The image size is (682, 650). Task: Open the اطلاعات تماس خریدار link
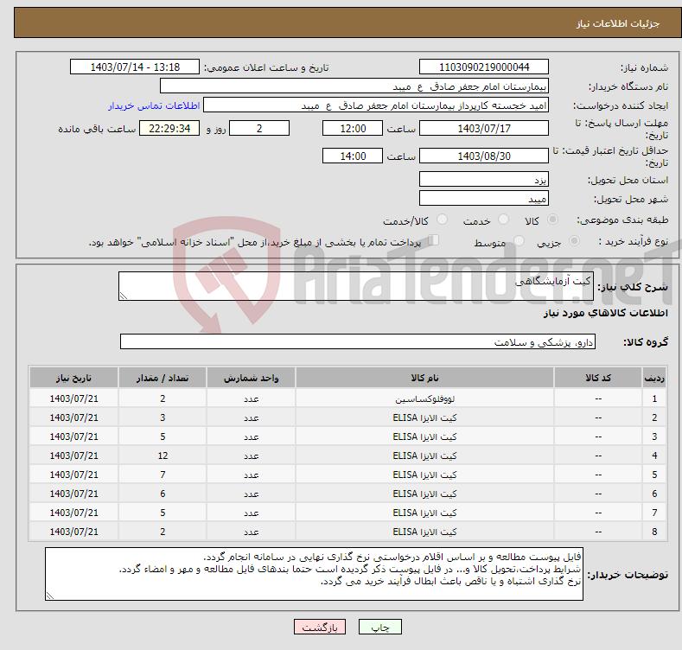154,105
